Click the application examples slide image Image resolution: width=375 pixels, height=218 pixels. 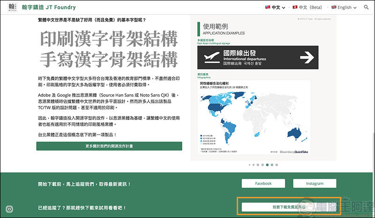click(x=263, y=88)
